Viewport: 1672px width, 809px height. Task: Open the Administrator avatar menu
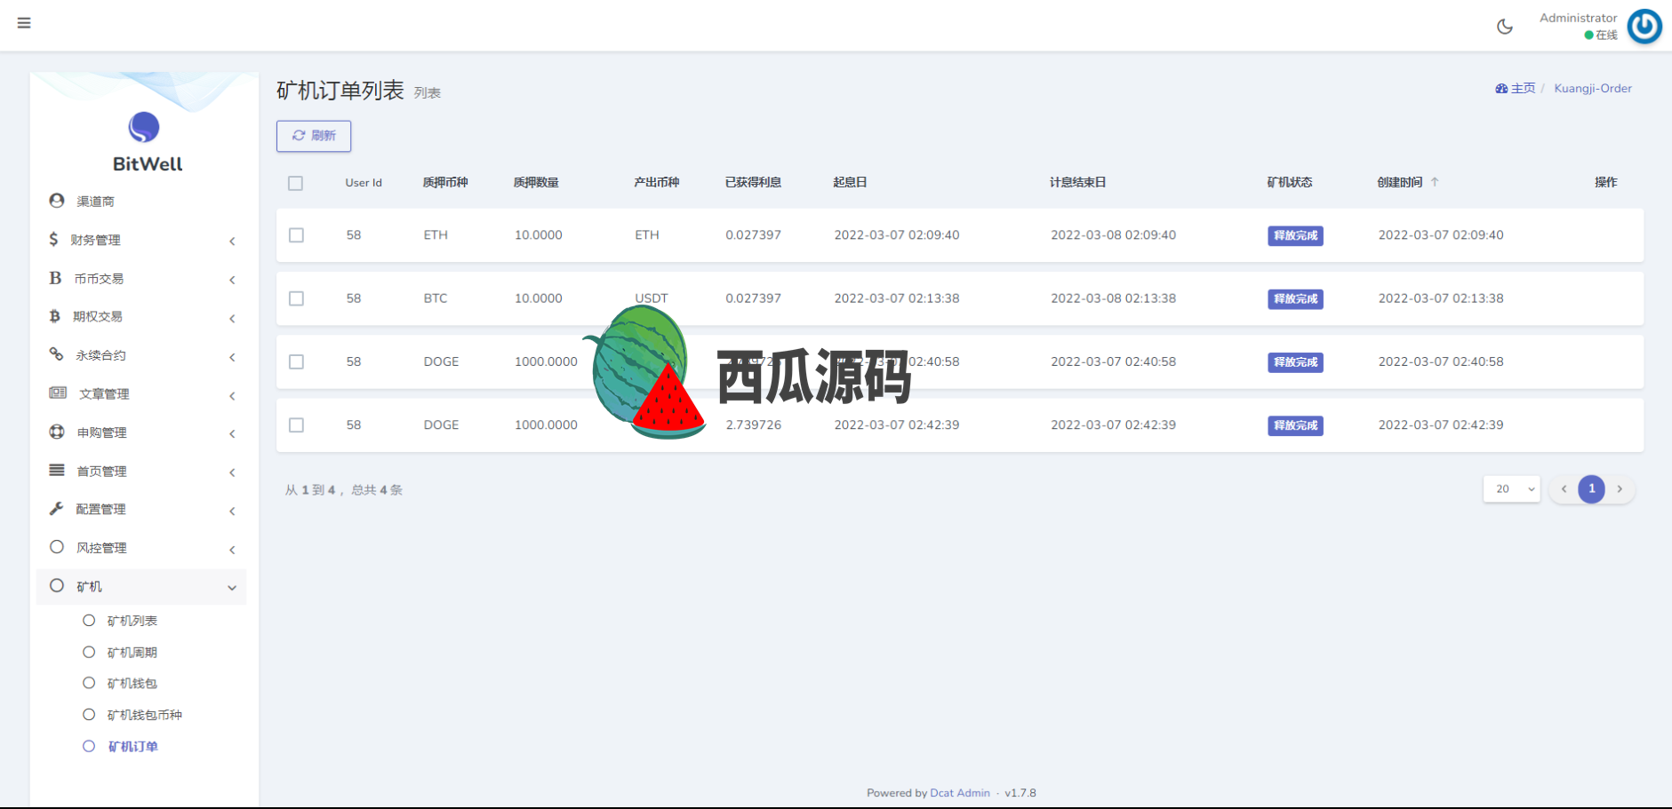click(x=1644, y=26)
